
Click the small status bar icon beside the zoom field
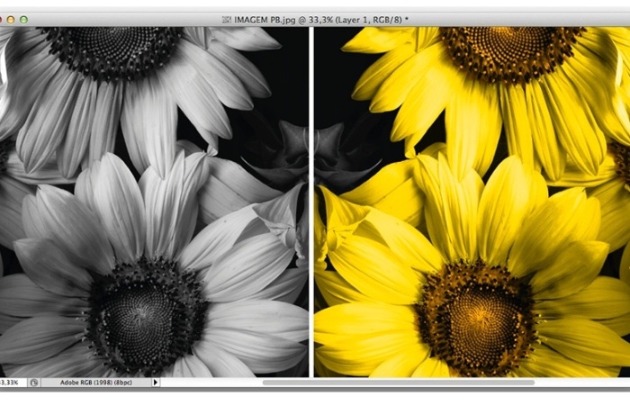[33, 382]
